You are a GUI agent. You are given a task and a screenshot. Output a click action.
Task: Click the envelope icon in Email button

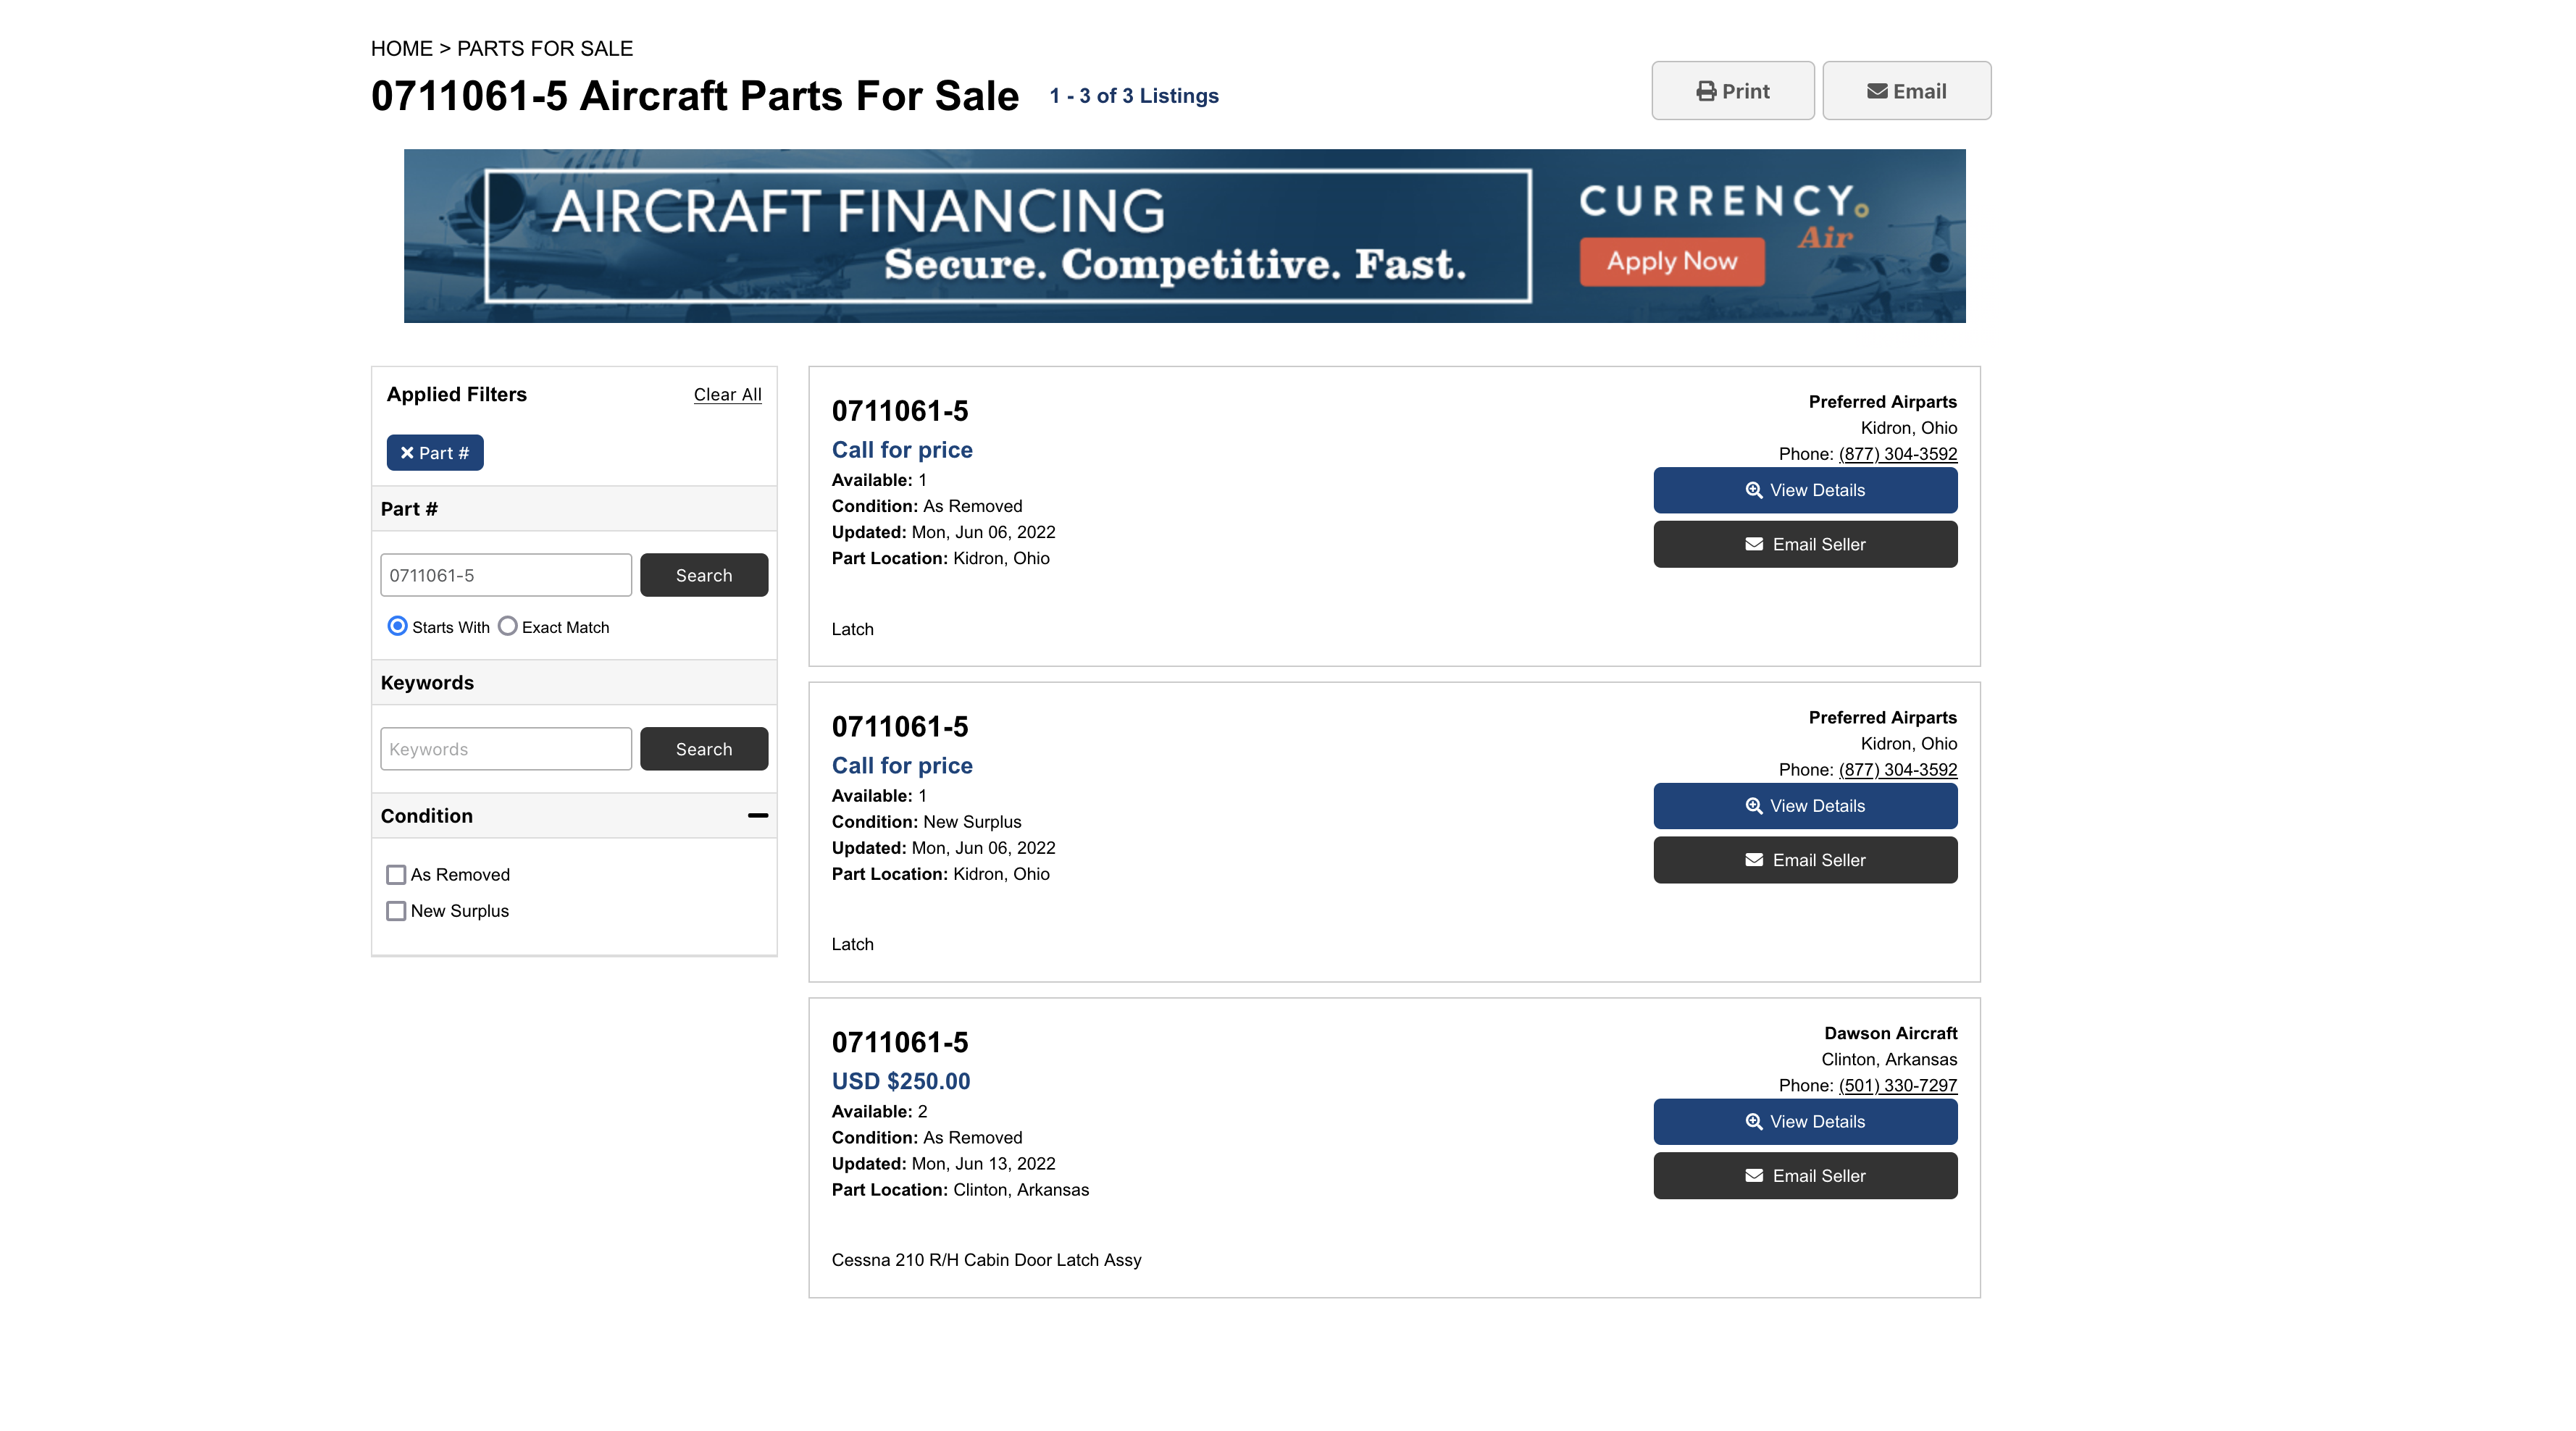coord(1877,91)
